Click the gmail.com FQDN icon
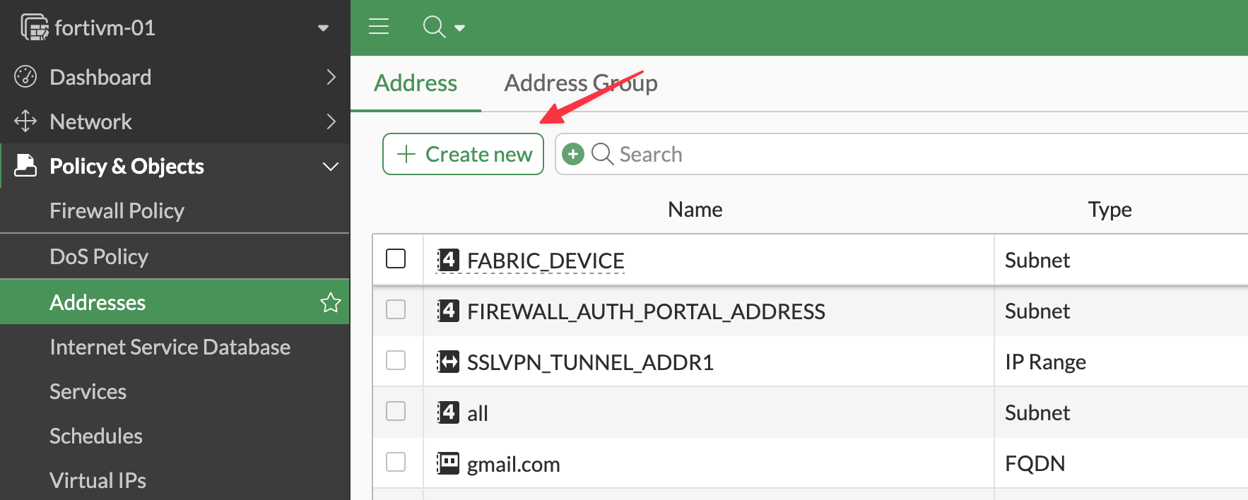This screenshot has height=500, width=1248. pyautogui.click(x=448, y=464)
